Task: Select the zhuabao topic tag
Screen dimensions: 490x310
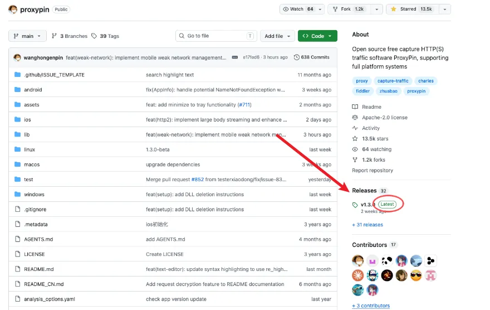Action: point(389,91)
